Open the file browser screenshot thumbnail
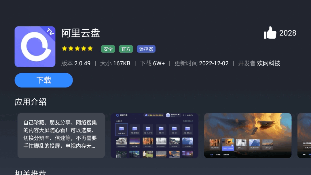 tap(154, 136)
